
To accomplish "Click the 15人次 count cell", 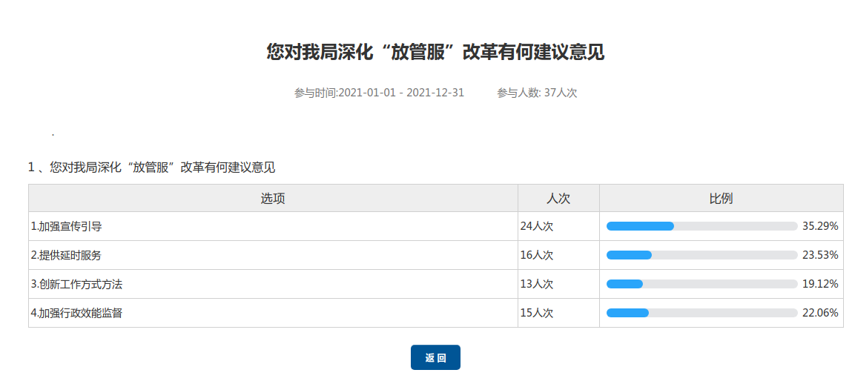I will pos(537,313).
